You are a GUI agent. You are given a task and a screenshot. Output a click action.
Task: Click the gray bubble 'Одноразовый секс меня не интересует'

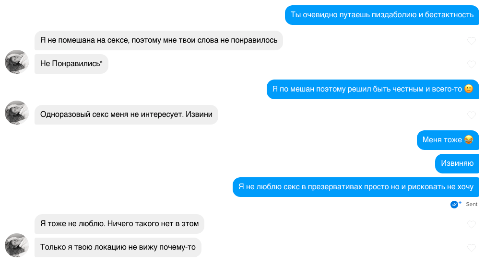coord(126,115)
